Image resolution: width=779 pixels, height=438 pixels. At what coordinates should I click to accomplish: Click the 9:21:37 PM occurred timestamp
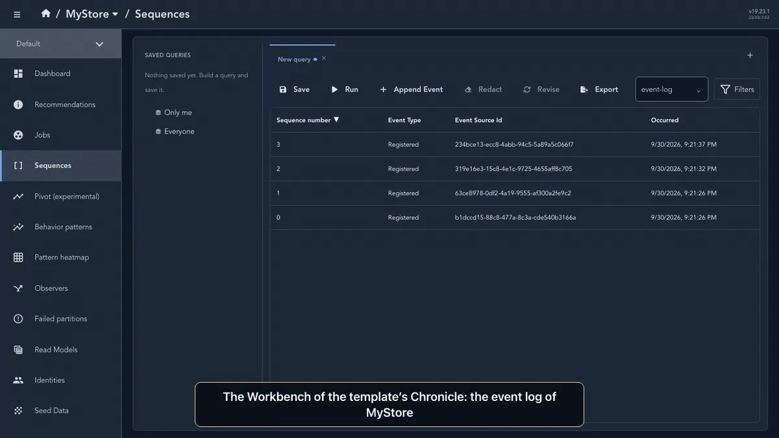pos(684,145)
